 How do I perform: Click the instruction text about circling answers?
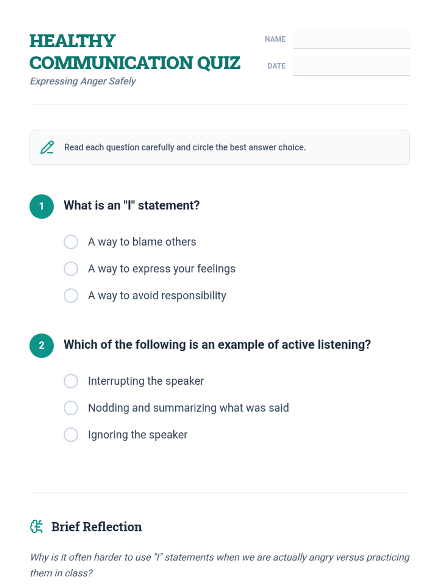[x=185, y=147]
